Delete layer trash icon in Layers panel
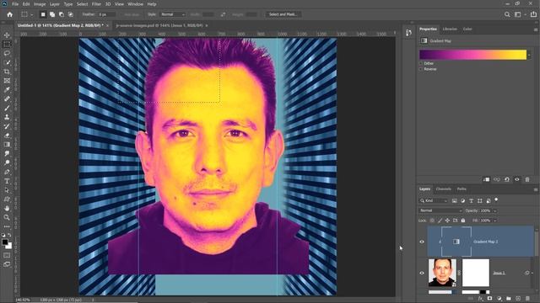This screenshot has width=540, height=303. [527, 299]
